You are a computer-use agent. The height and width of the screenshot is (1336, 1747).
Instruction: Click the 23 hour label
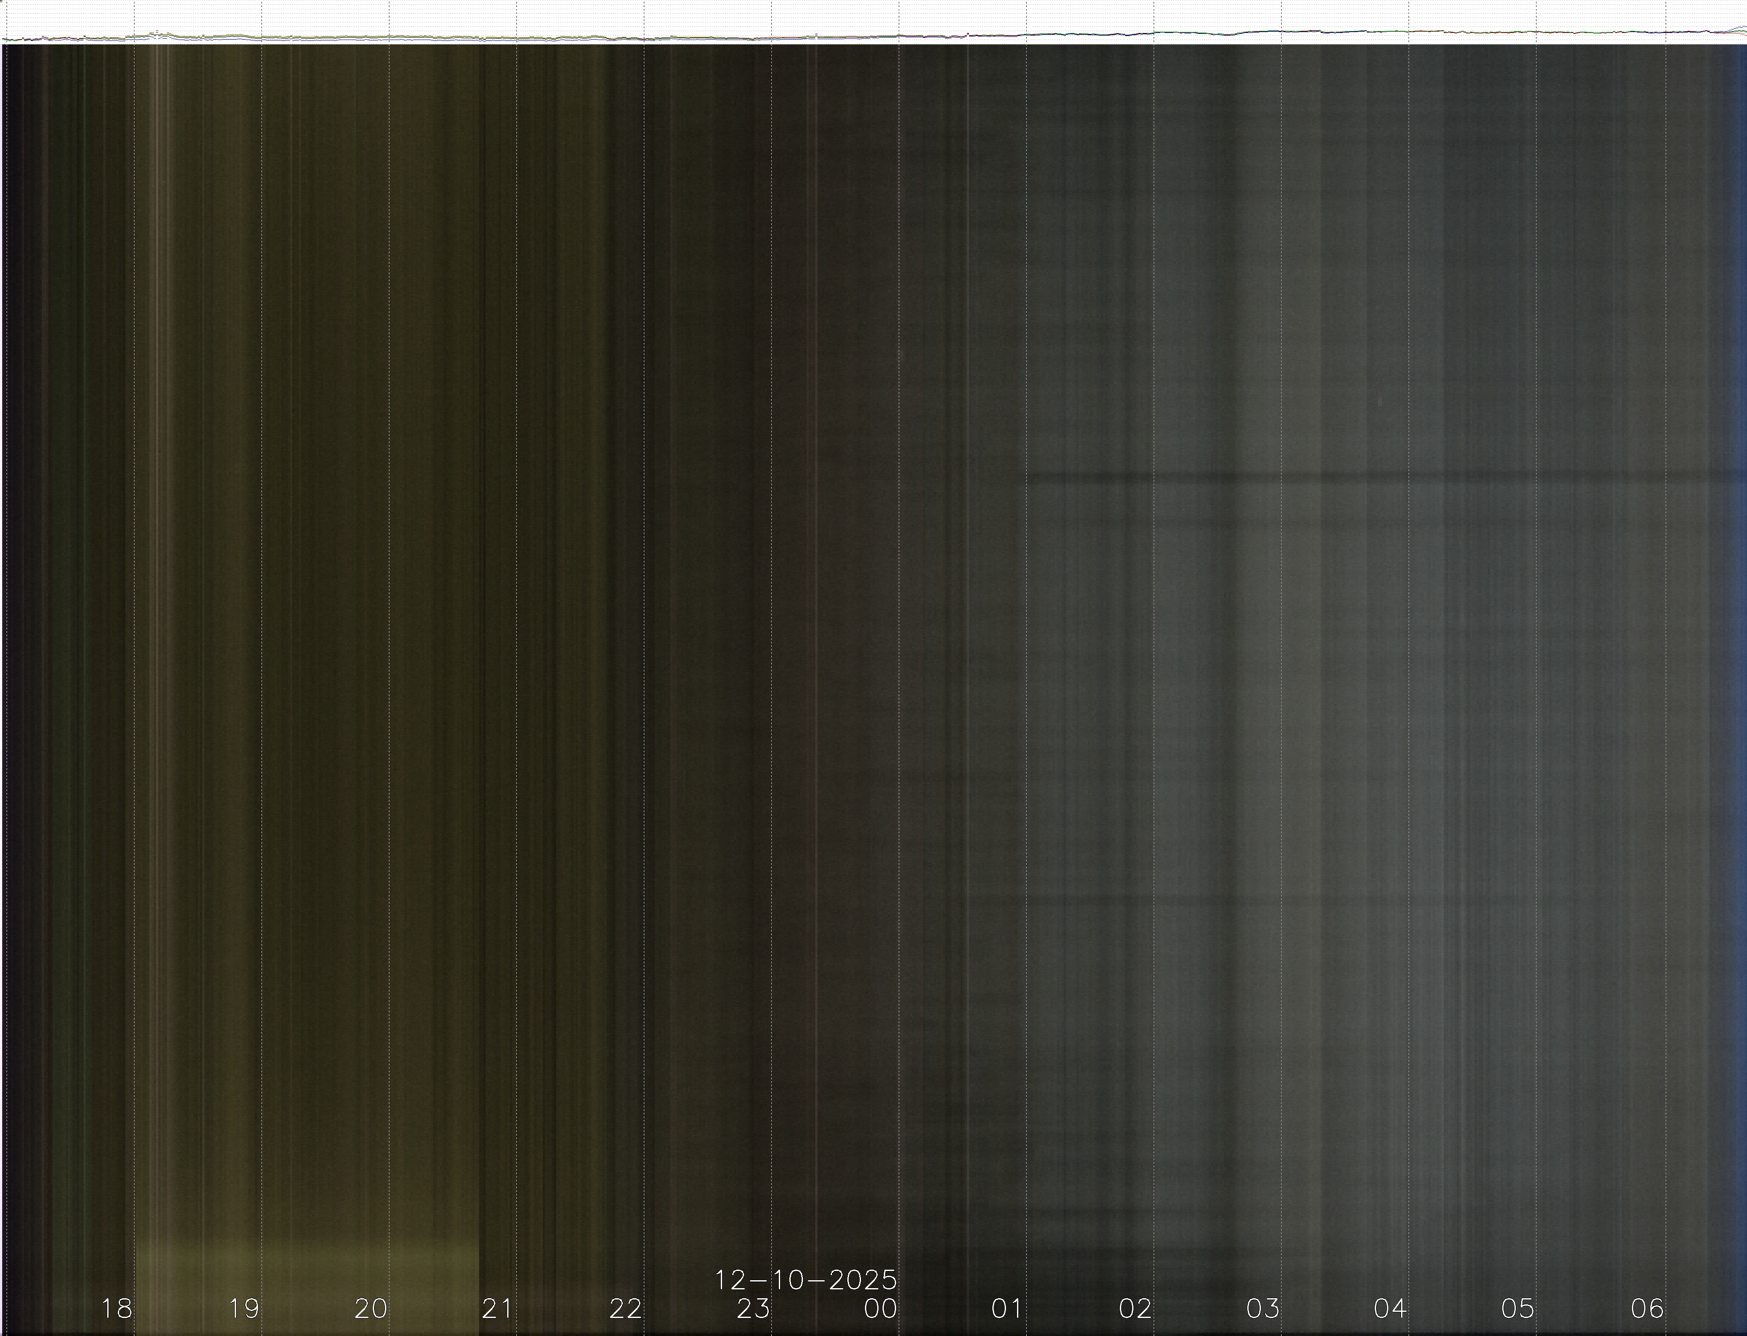pos(753,1308)
